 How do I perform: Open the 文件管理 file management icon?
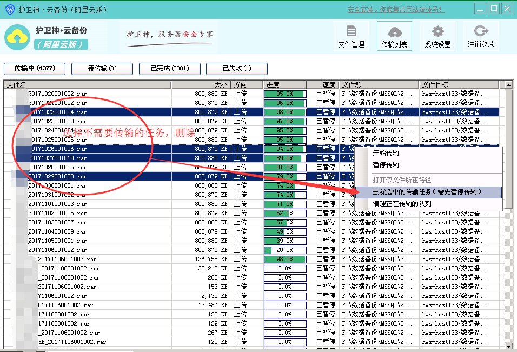tap(351, 32)
